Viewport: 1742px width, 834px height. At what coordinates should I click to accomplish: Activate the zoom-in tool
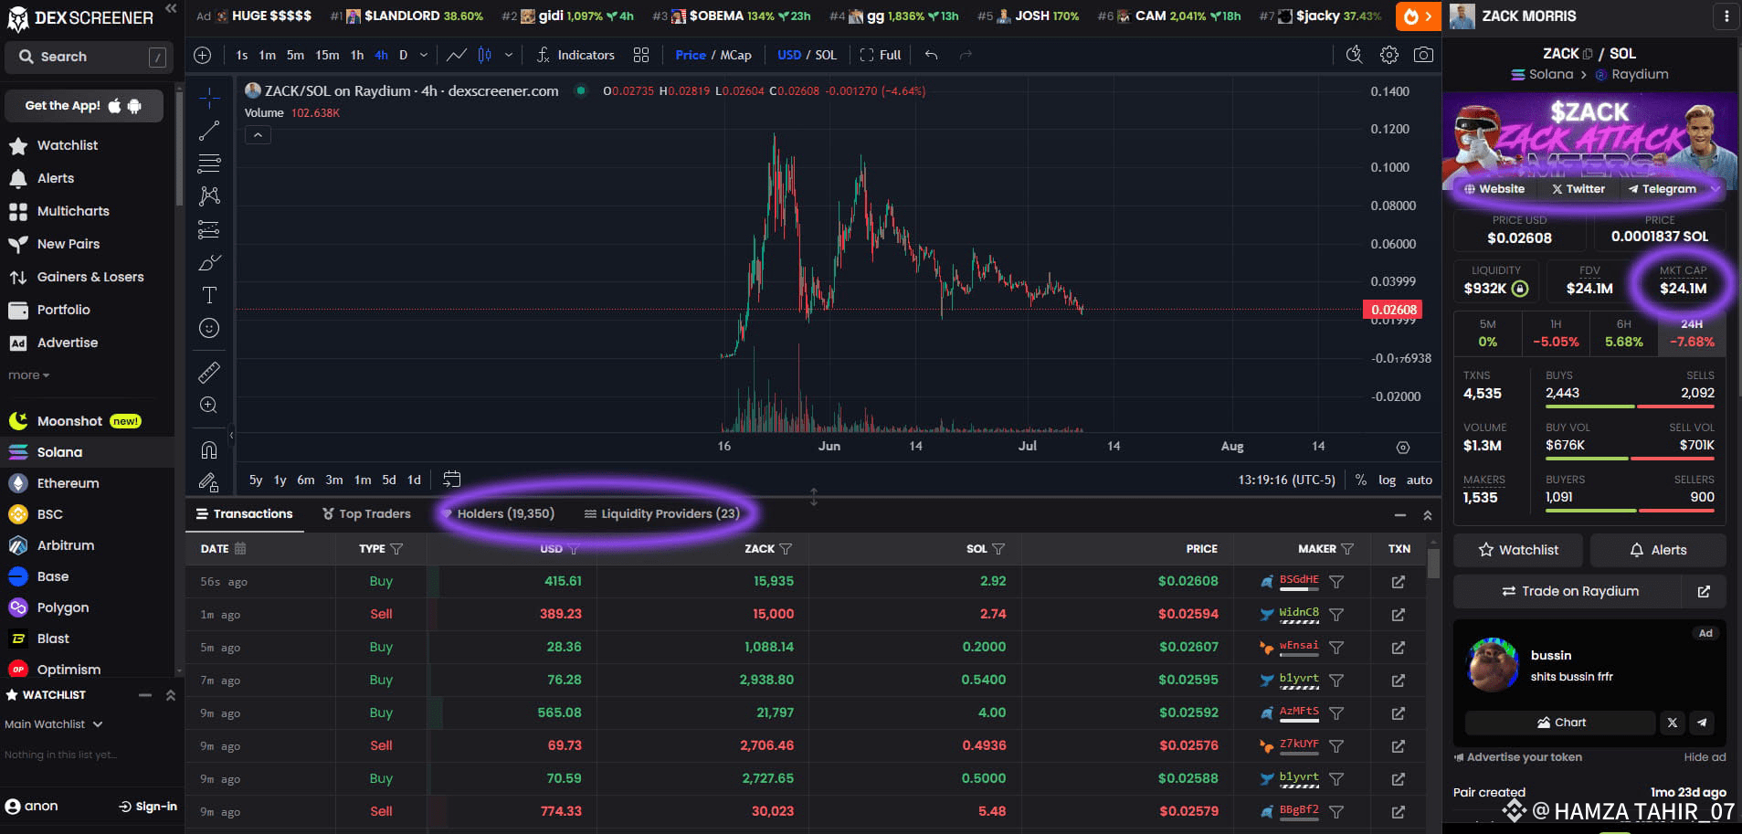(209, 405)
